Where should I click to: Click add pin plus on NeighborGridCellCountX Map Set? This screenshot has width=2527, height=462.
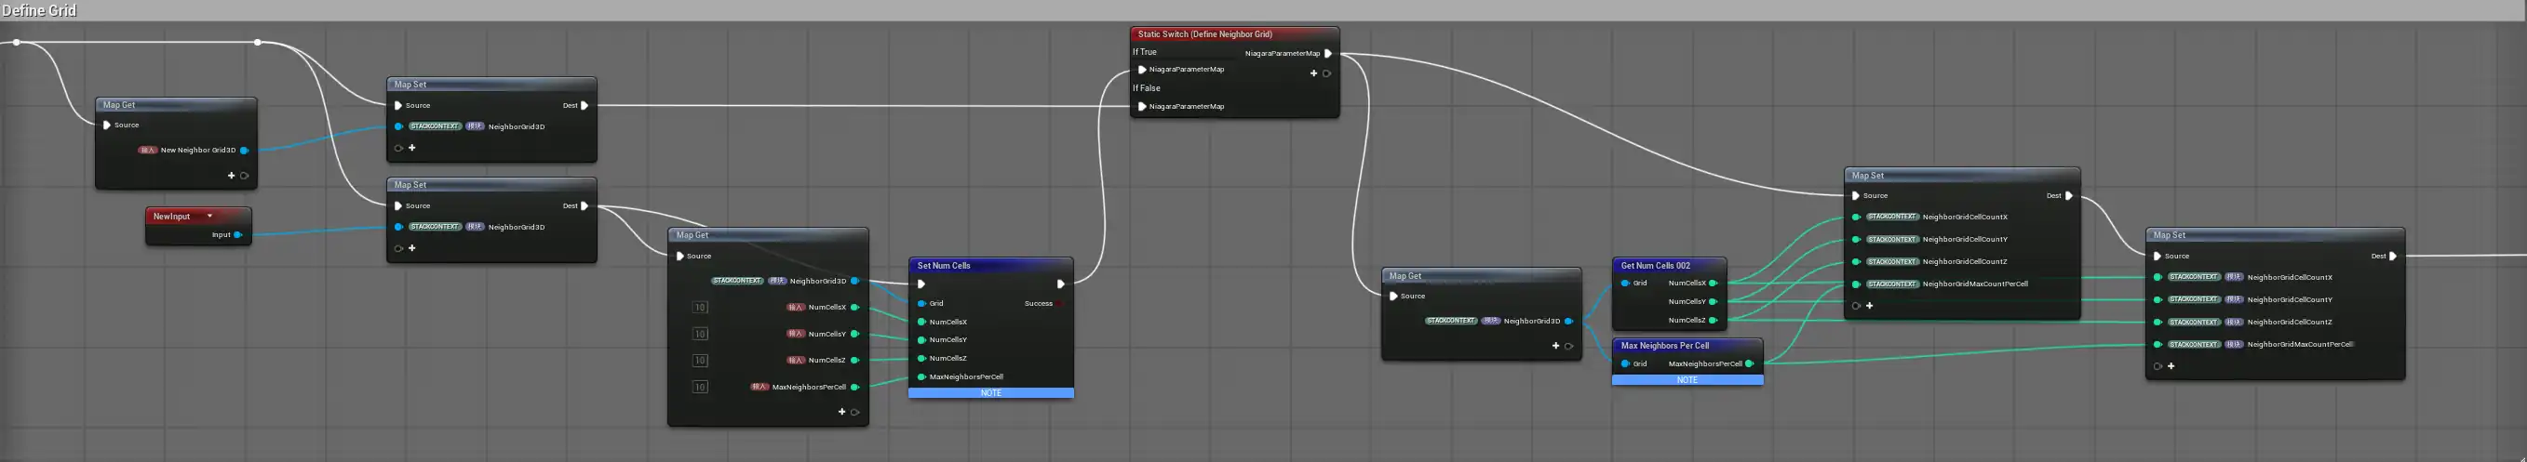[1870, 307]
